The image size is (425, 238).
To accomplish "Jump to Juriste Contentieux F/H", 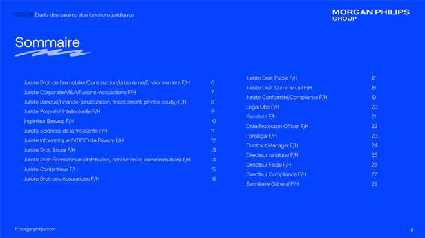I will pyautogui.click(x=51, y=169).
